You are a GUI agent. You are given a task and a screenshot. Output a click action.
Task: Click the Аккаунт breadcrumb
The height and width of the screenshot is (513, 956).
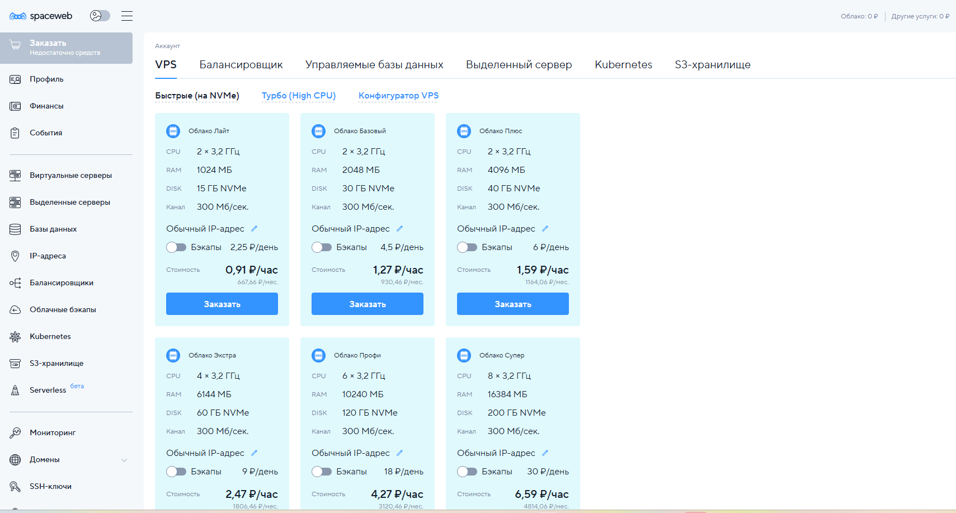coord(167,46)
